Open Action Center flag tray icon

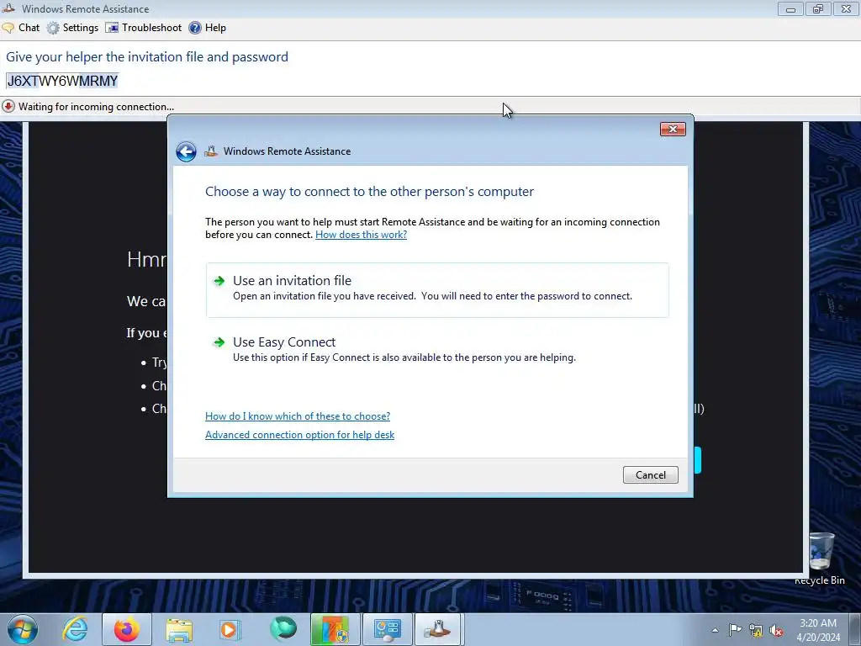735,630
